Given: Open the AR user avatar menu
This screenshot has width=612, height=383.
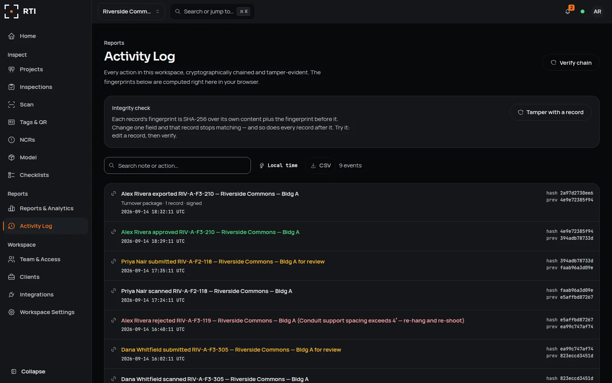Looking at the screenshot, I should (597, 11).
